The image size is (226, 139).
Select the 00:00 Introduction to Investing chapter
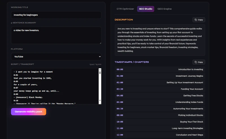tap(160, 69)
